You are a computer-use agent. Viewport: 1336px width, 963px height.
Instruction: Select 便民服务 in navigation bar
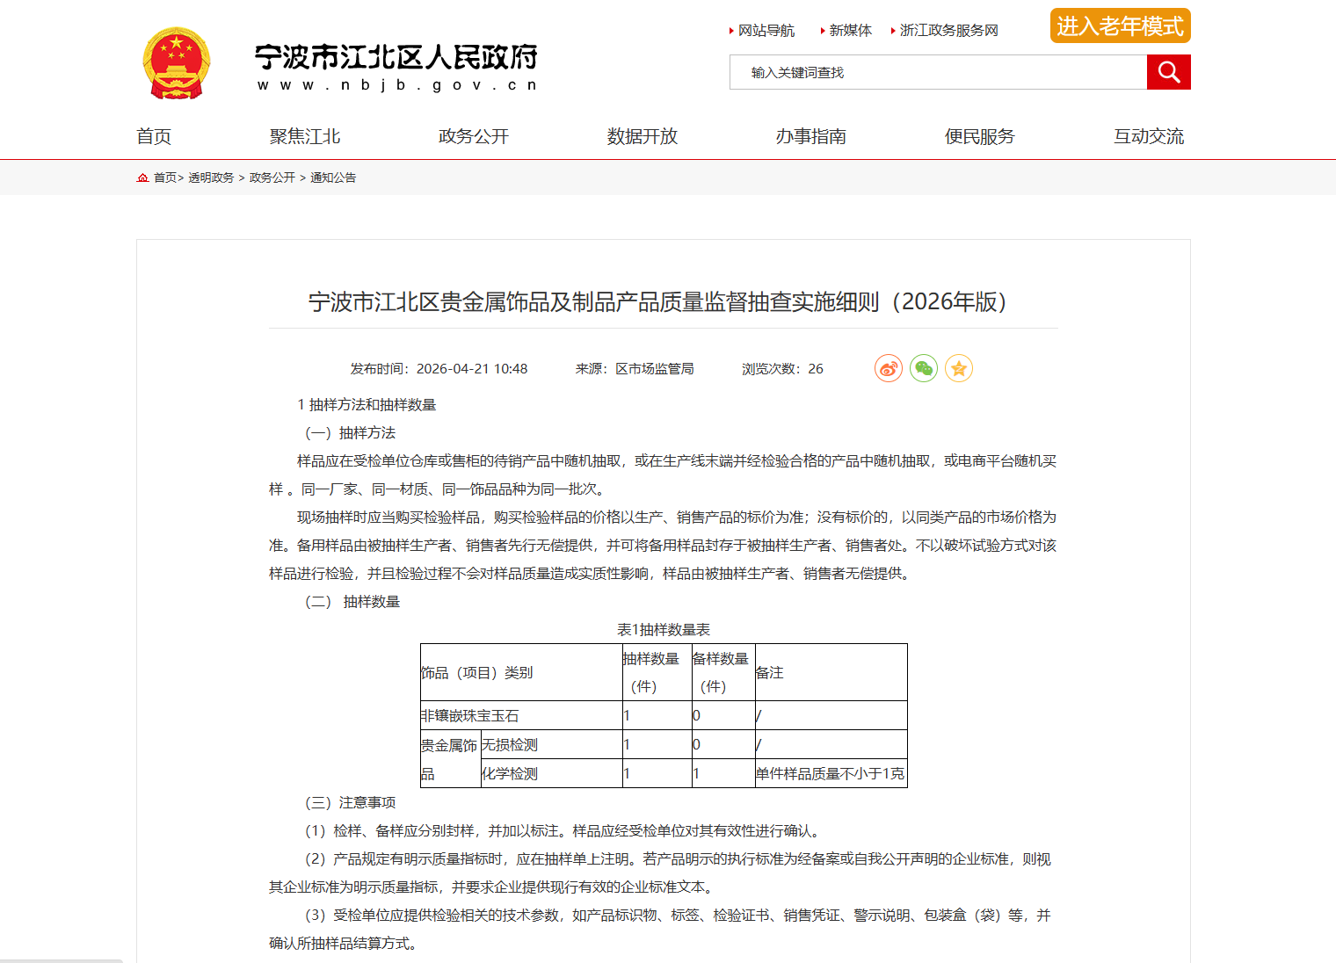pos(980,136)
